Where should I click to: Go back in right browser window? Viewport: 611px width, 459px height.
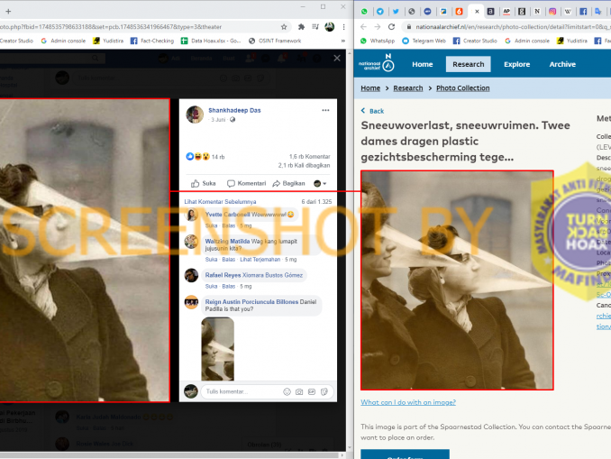[x=363, y=26]
